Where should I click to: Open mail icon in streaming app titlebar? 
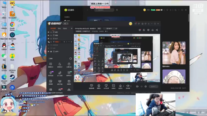point(136,24)
